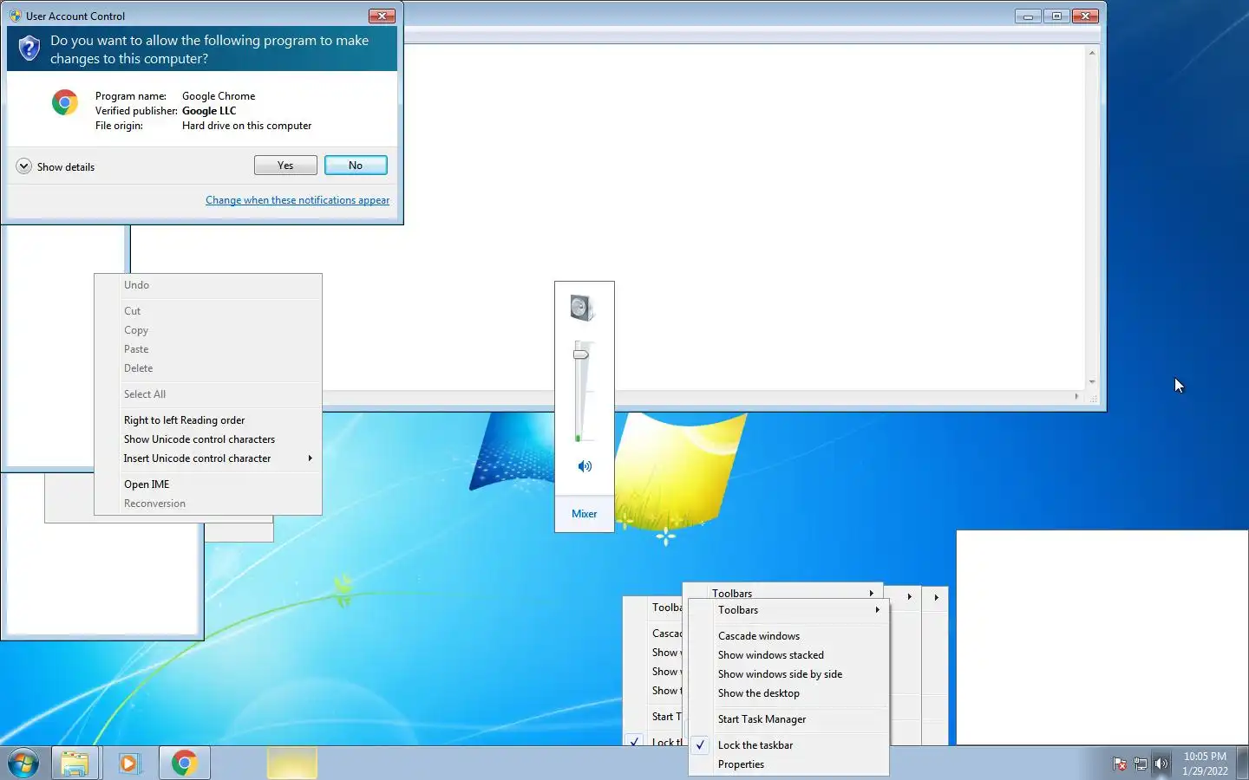The width and height of the screenshot is (1249, 780).
Task: Choose Cascade windows from taskbar menu
Action: point(788,636)
